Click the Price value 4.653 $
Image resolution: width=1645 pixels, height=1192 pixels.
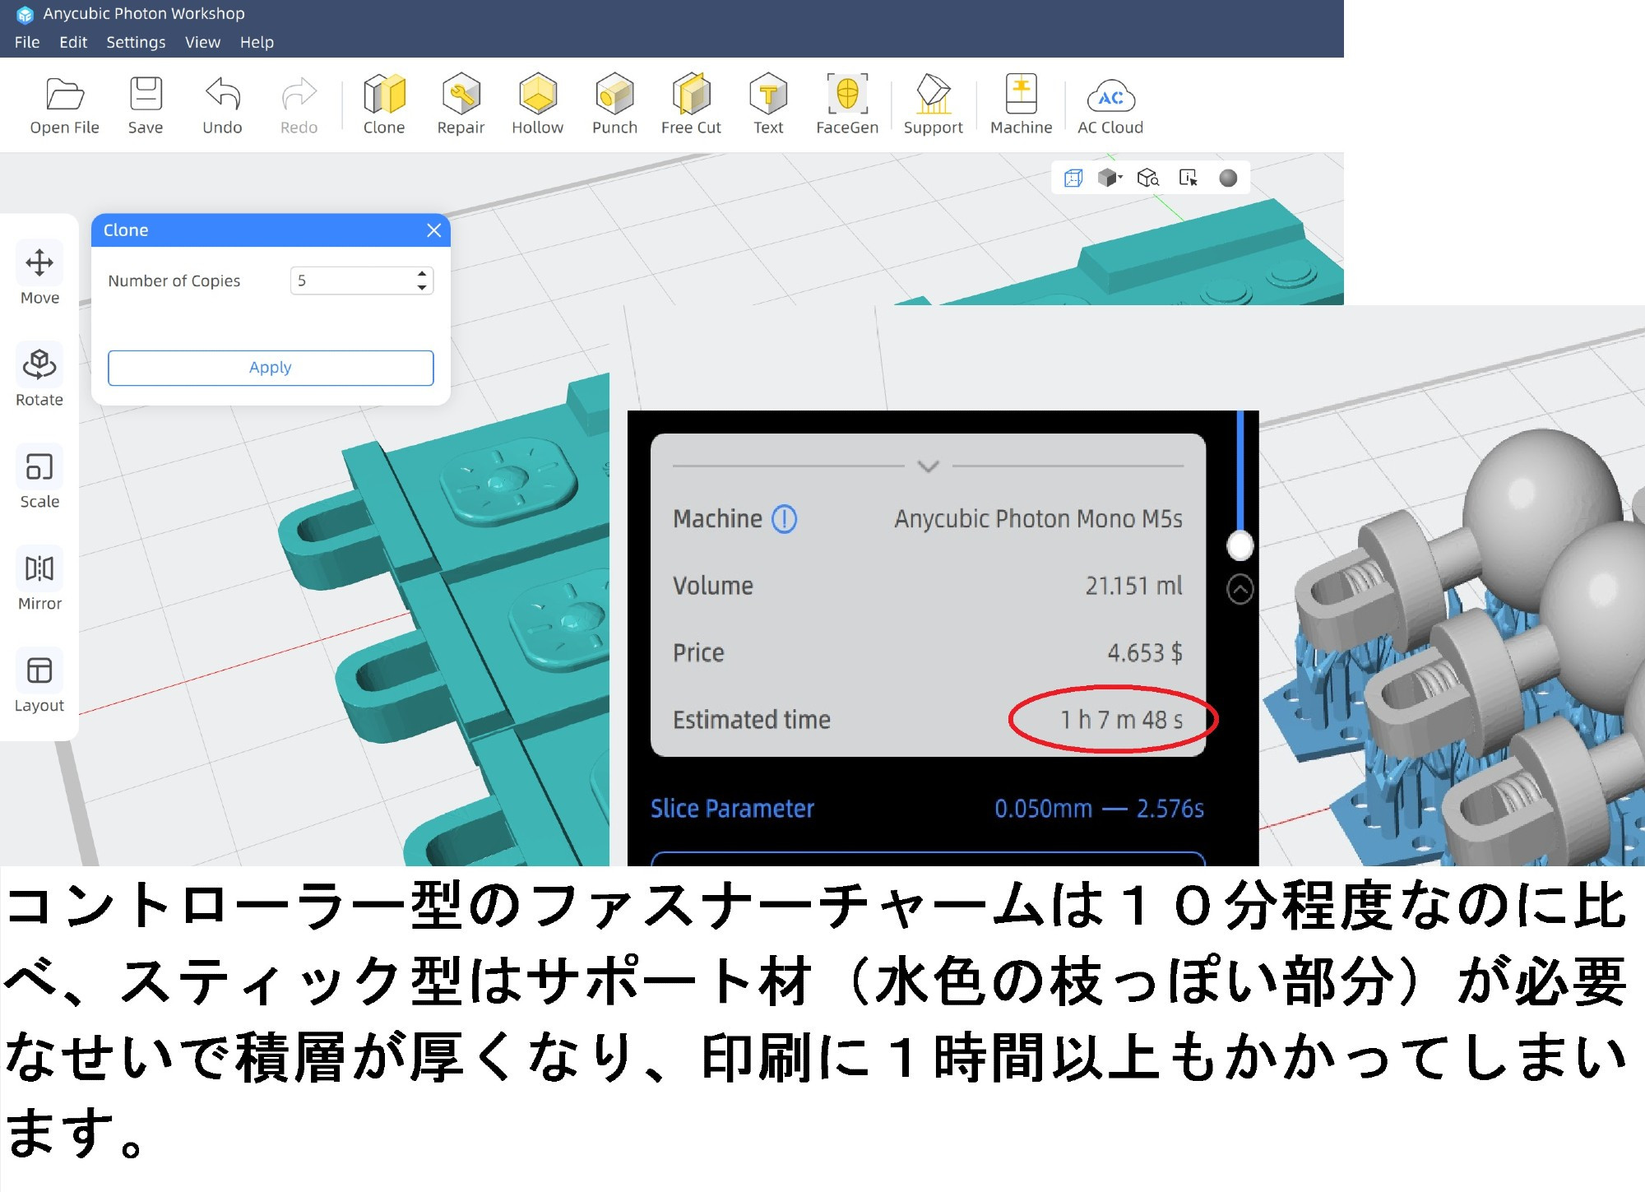point(1145,653)
